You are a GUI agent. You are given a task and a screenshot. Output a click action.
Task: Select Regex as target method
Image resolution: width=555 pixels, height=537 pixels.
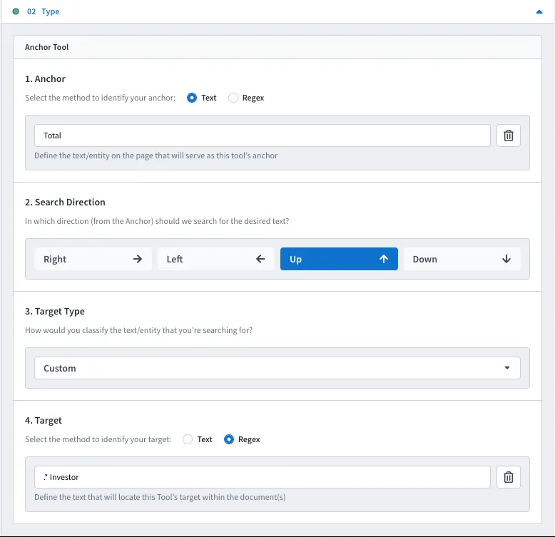[229, 439]
